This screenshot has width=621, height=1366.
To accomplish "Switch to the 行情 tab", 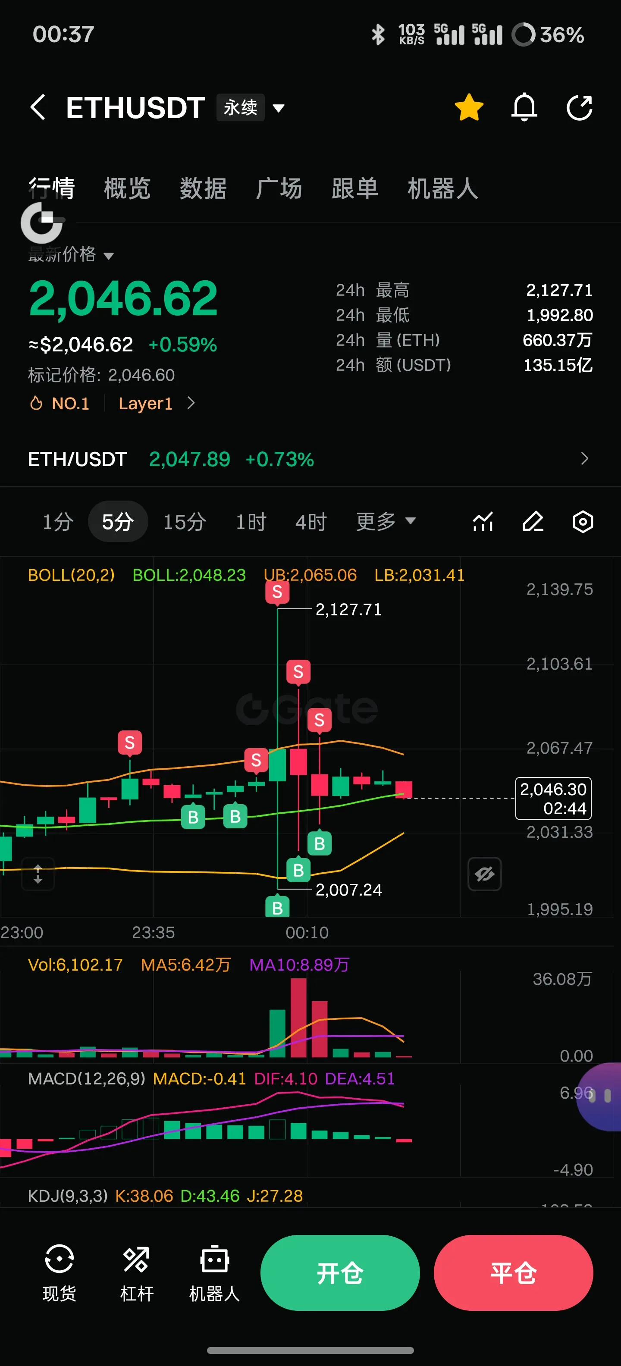I will [x=51, y=189].
